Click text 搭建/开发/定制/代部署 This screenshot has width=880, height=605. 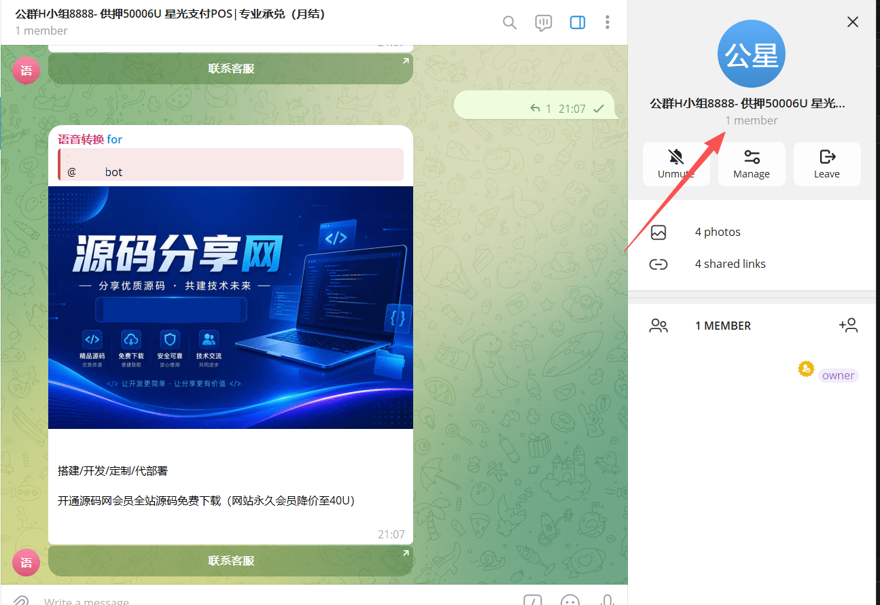113,470
